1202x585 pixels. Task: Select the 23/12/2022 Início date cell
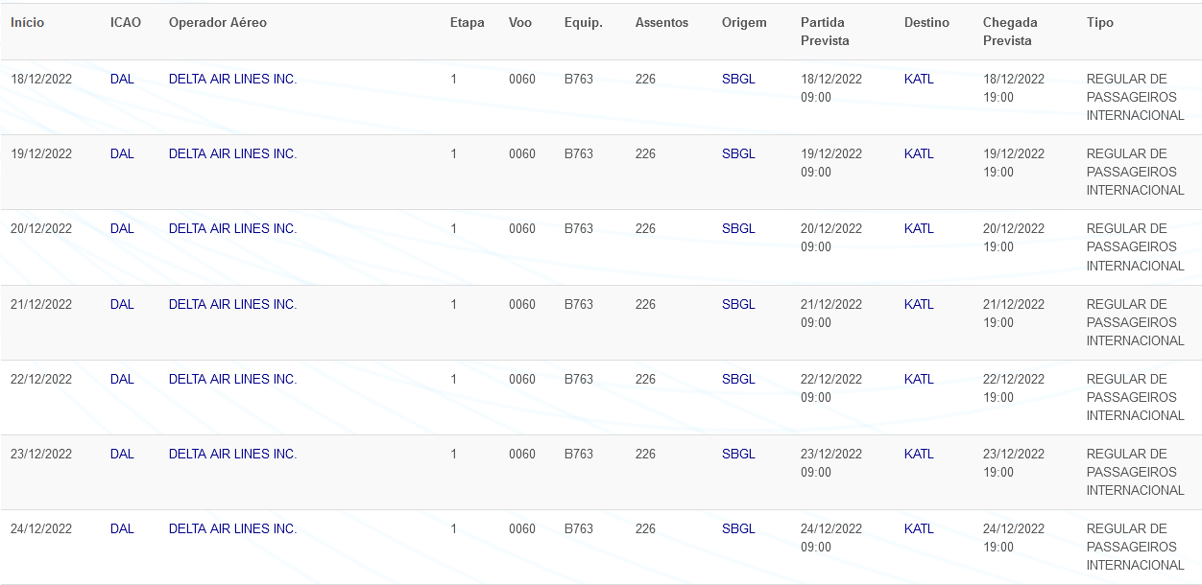[41, 454]
